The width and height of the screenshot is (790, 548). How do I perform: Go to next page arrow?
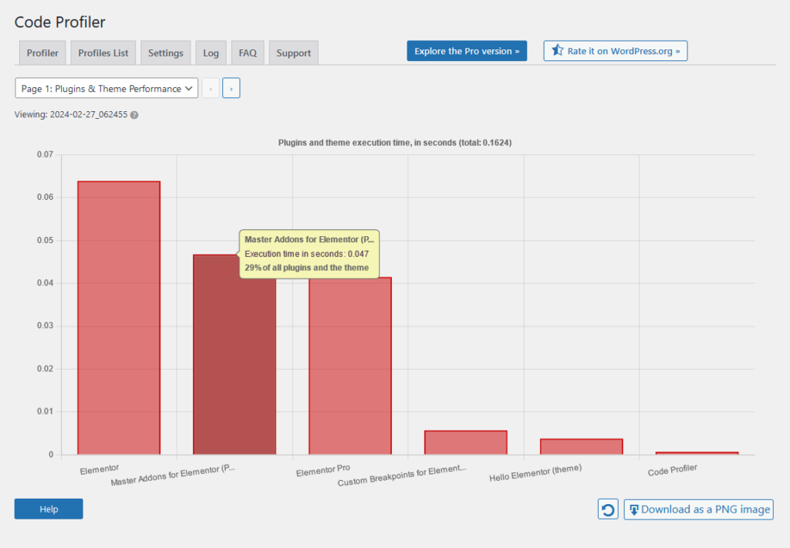click(x=231, y=88)
